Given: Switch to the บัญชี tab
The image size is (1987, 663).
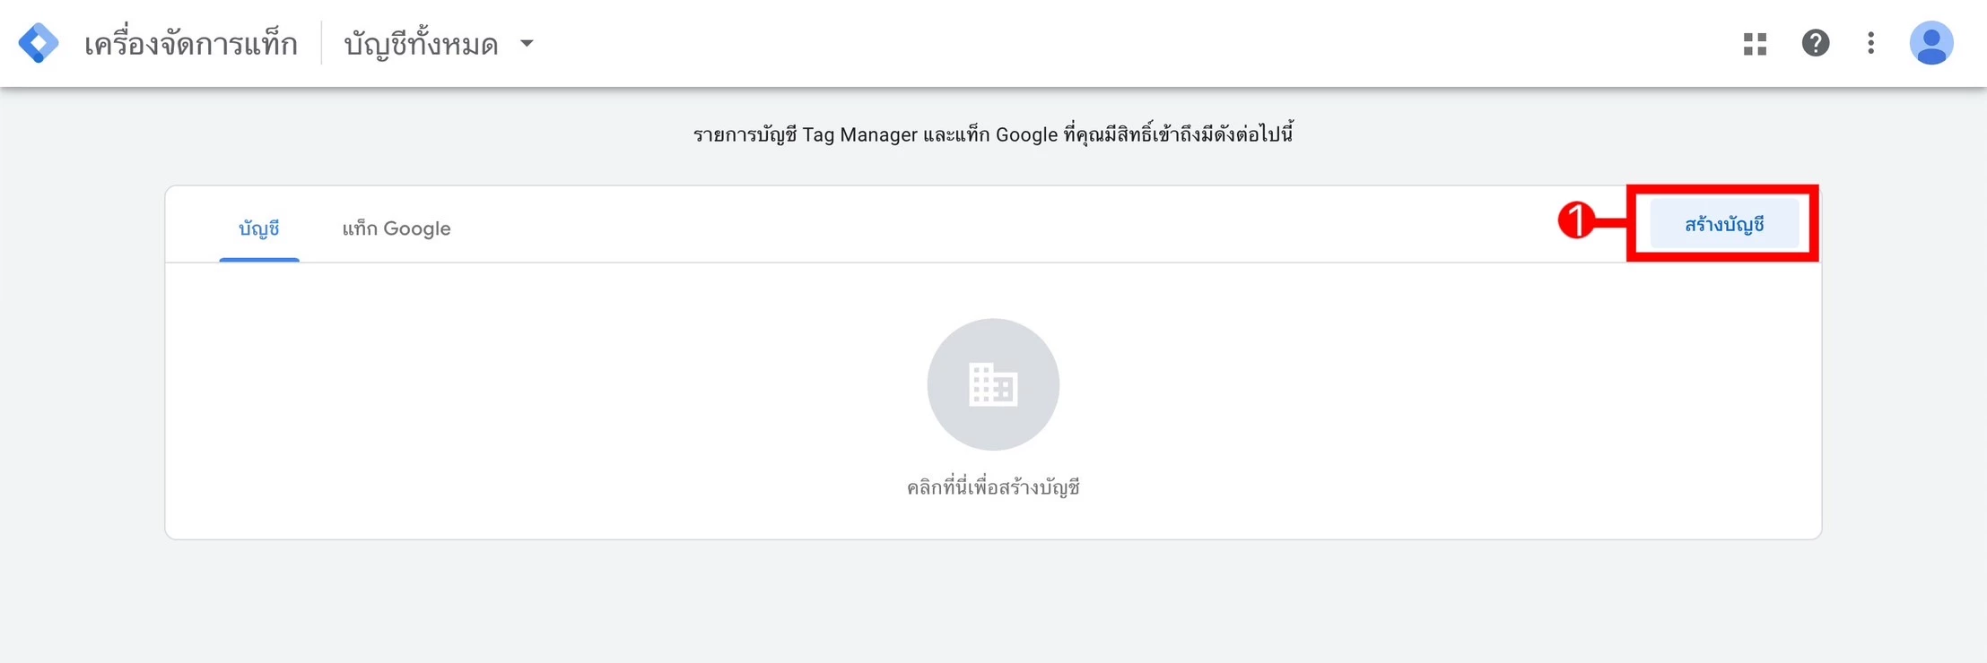Looking at the screenshot, I should [259, 228].
